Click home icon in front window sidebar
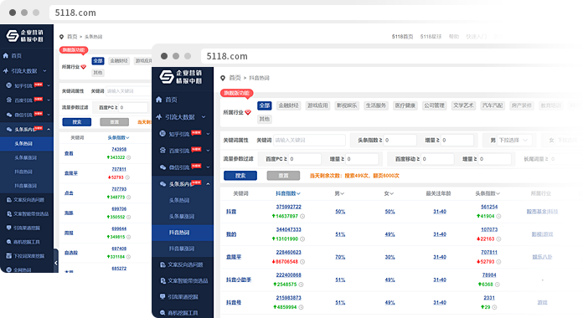Screen dimensions: 583x318 159,100
